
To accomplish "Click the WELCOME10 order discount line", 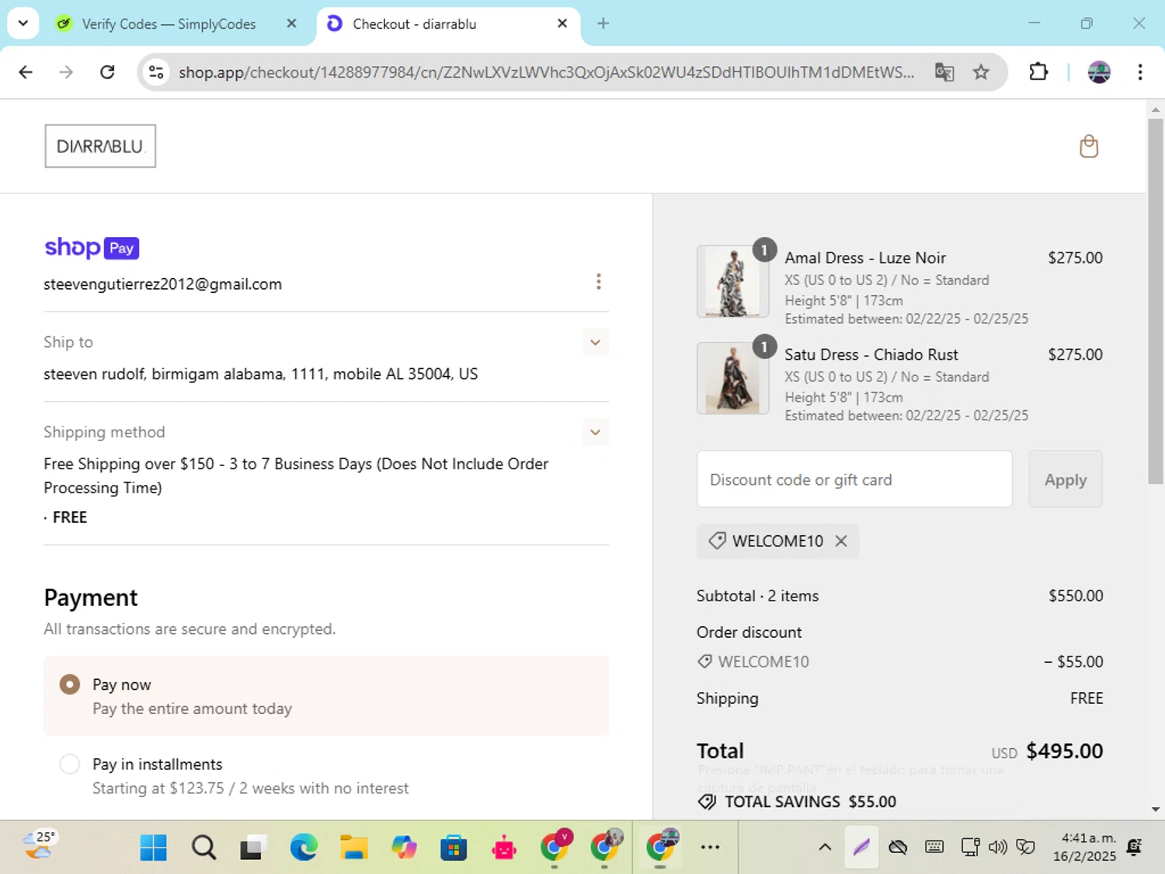I will click(x=899, y=662).
